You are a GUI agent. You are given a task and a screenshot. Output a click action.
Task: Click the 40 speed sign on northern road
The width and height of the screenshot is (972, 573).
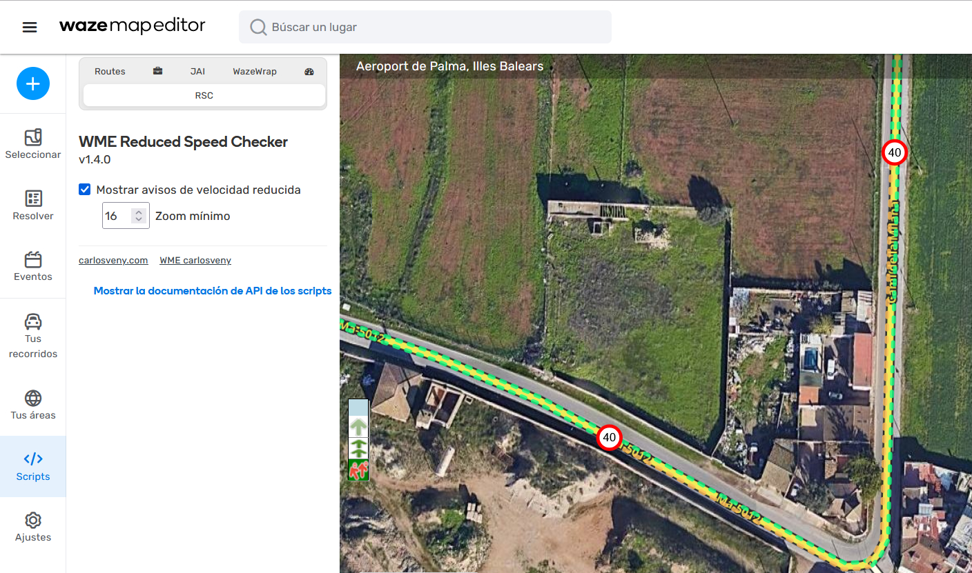(x=895, y=152)
